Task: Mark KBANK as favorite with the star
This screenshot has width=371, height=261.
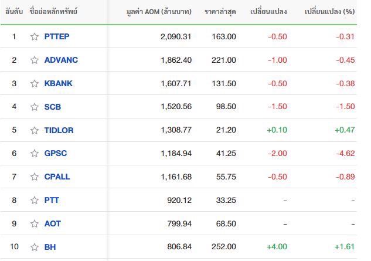Action: (x=35, y=83)
